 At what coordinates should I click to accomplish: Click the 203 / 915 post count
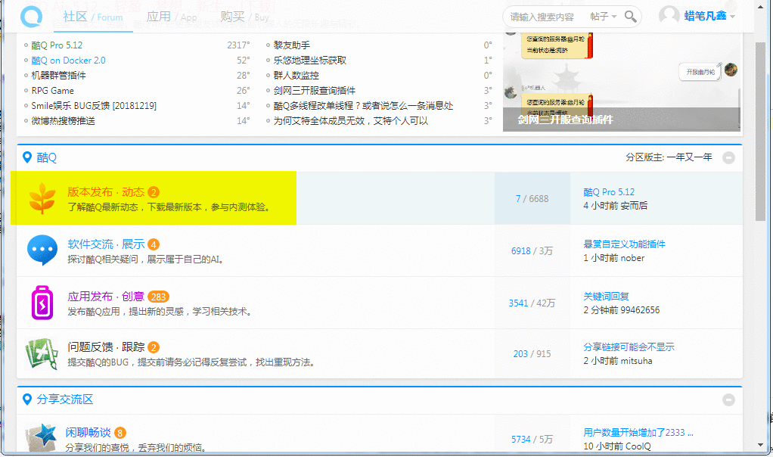click(532, 354)
